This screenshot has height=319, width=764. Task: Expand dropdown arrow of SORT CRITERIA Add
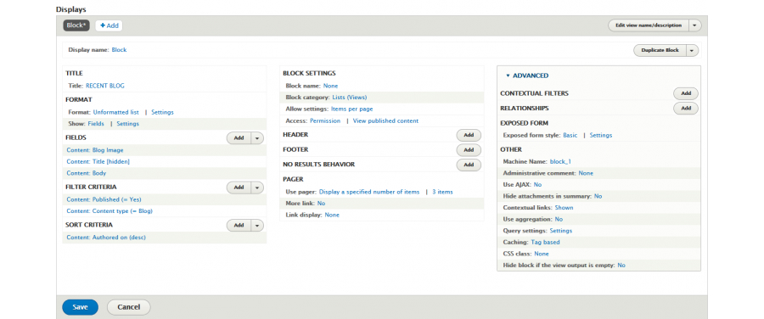[257, 226]
